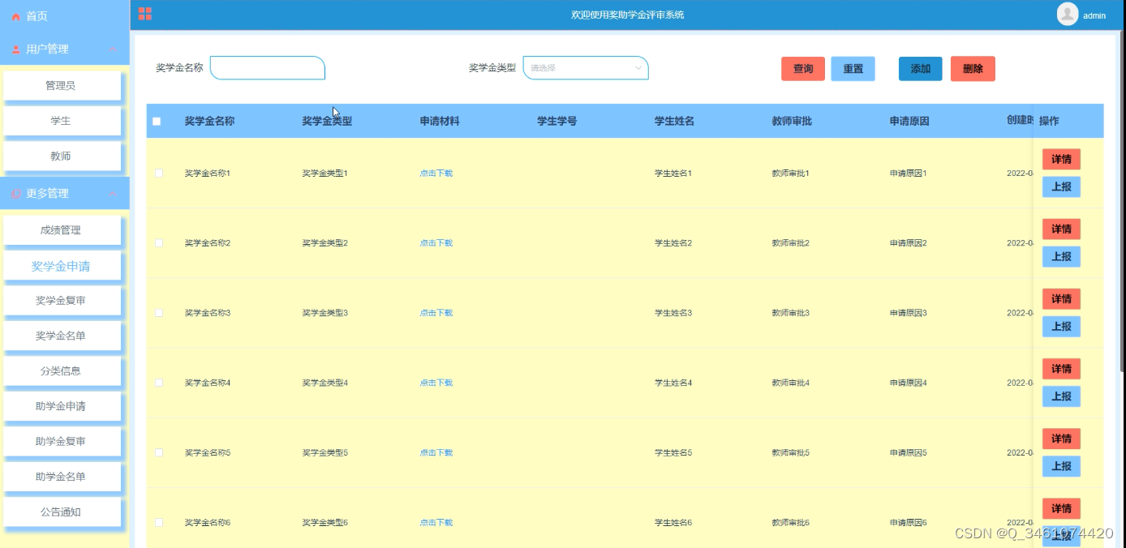Click 点击下载 link in 奖学金名称3 row
This screenshot has width=1126, height=548.
[436, 313]
